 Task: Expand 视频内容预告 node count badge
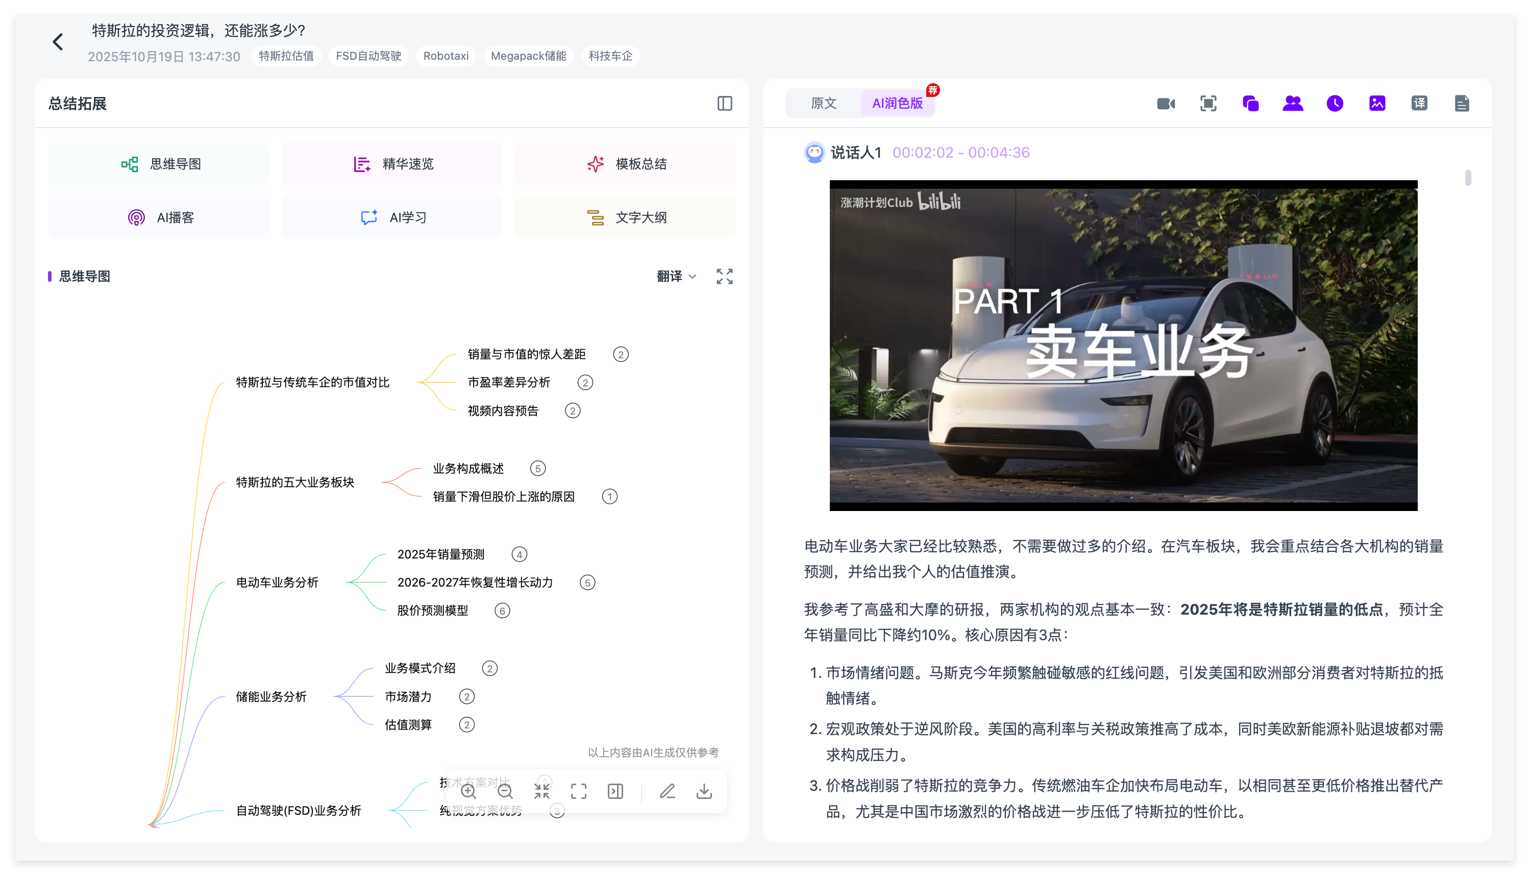[x=573, y=411]
